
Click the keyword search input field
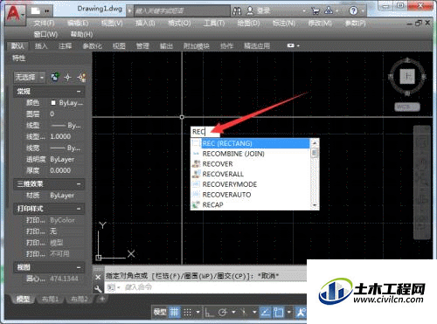(x=181, y=11)
